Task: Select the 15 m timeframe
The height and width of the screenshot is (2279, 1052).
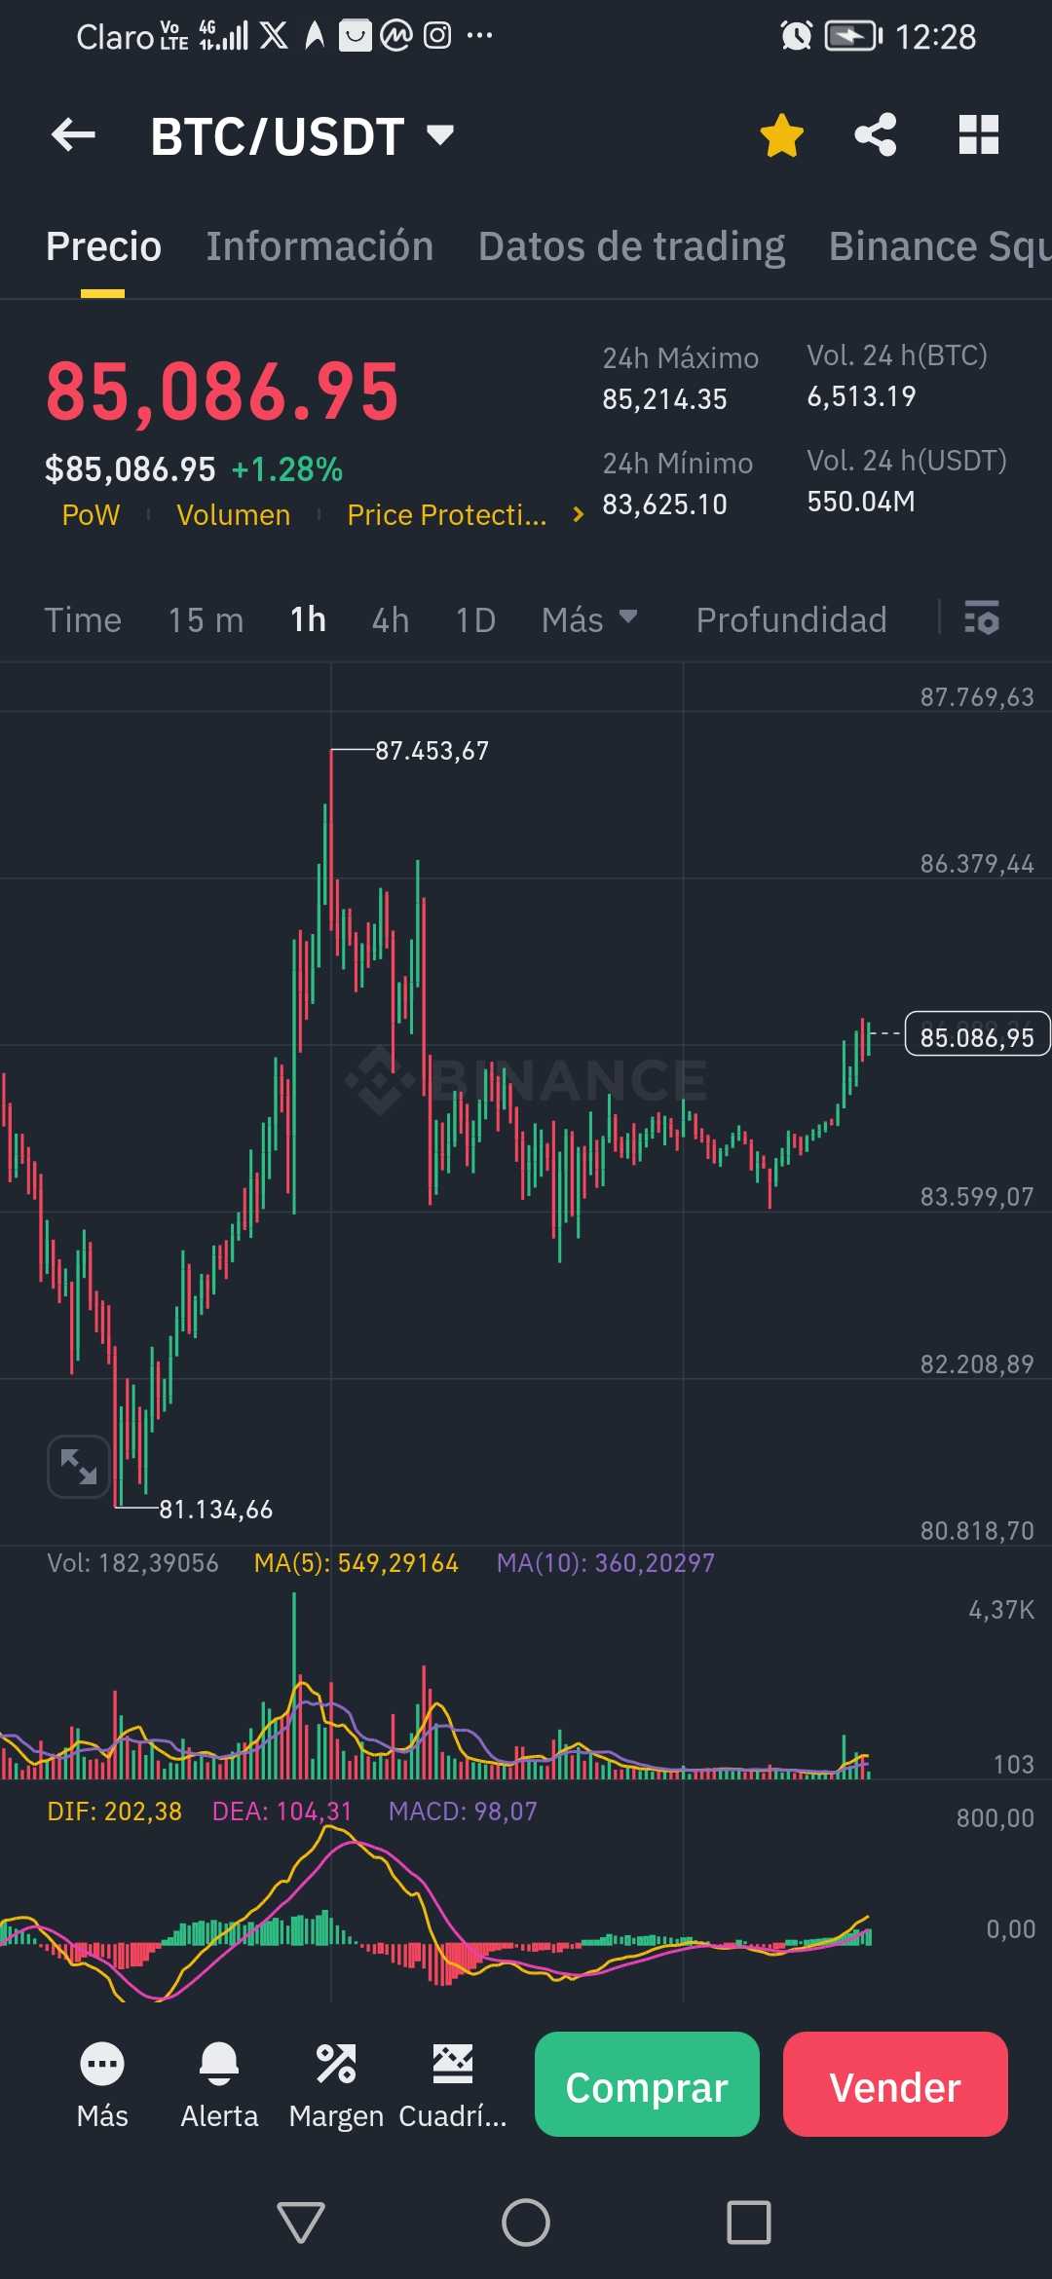Action: click(x=206, y=619)
